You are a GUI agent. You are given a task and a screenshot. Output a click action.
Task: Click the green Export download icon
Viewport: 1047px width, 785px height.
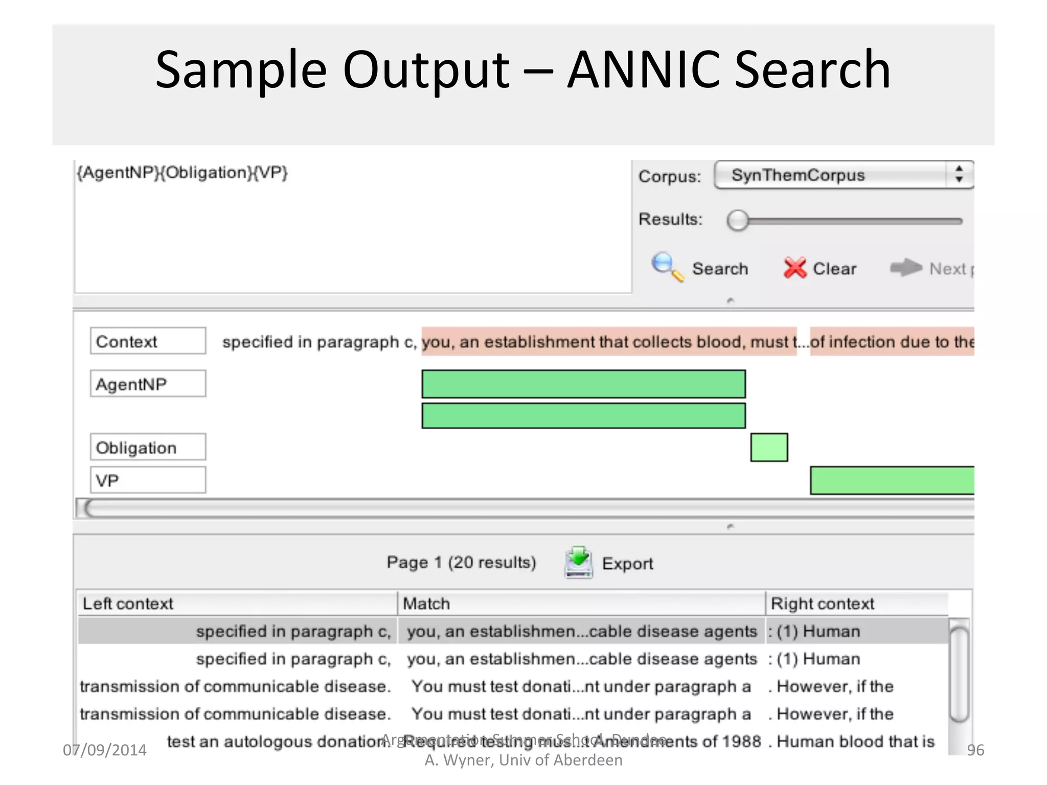579,562
